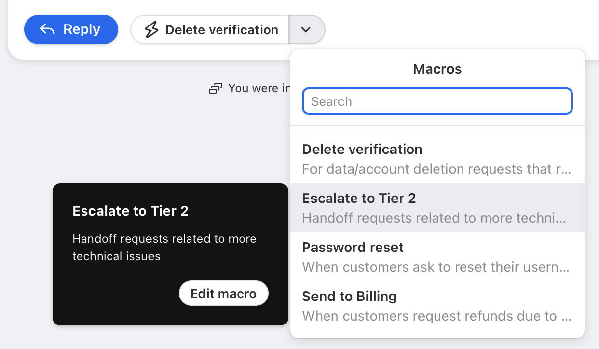This screenshot has width=599, height=349.
Task: Click the "When customers ask to reset" description
Action: pyautogui.click(x=436, y=267)
